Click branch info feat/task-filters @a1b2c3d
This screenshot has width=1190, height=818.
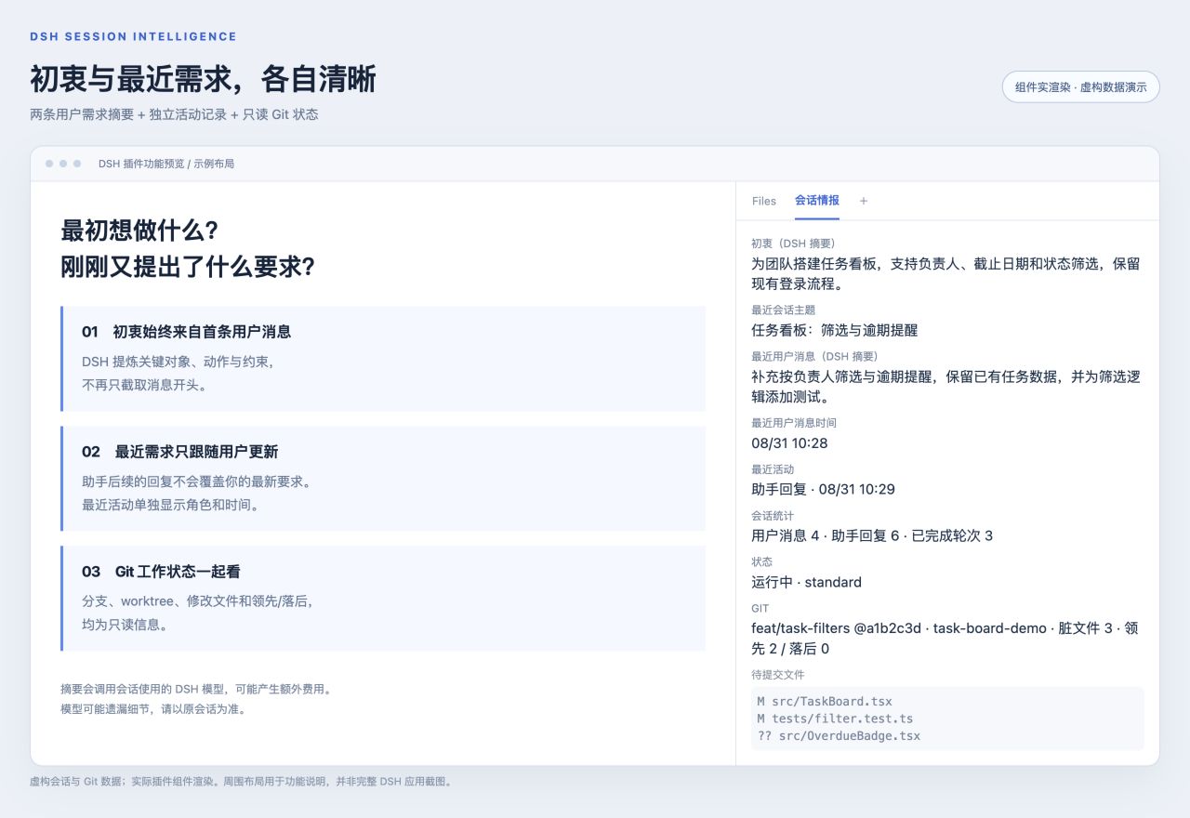[x=836, y=628]
